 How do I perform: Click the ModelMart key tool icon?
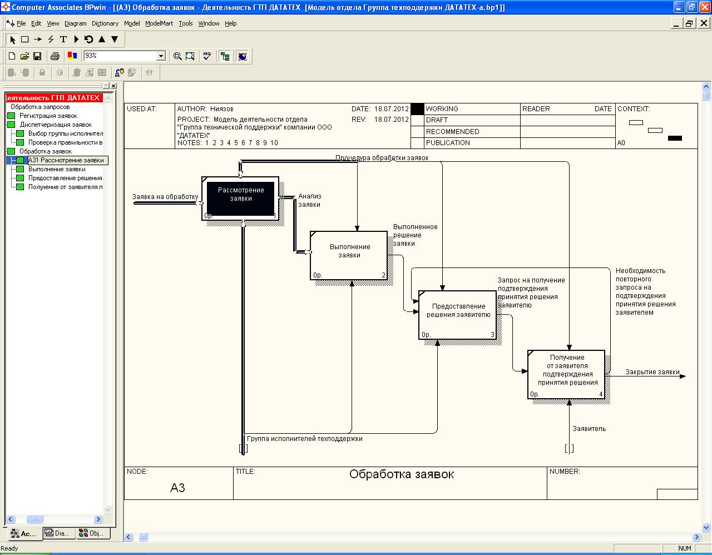tap(132, 72)
